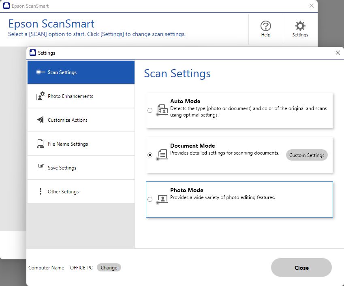
Task: Close the Settings dialog with X
Action: (x=338, y=53)
